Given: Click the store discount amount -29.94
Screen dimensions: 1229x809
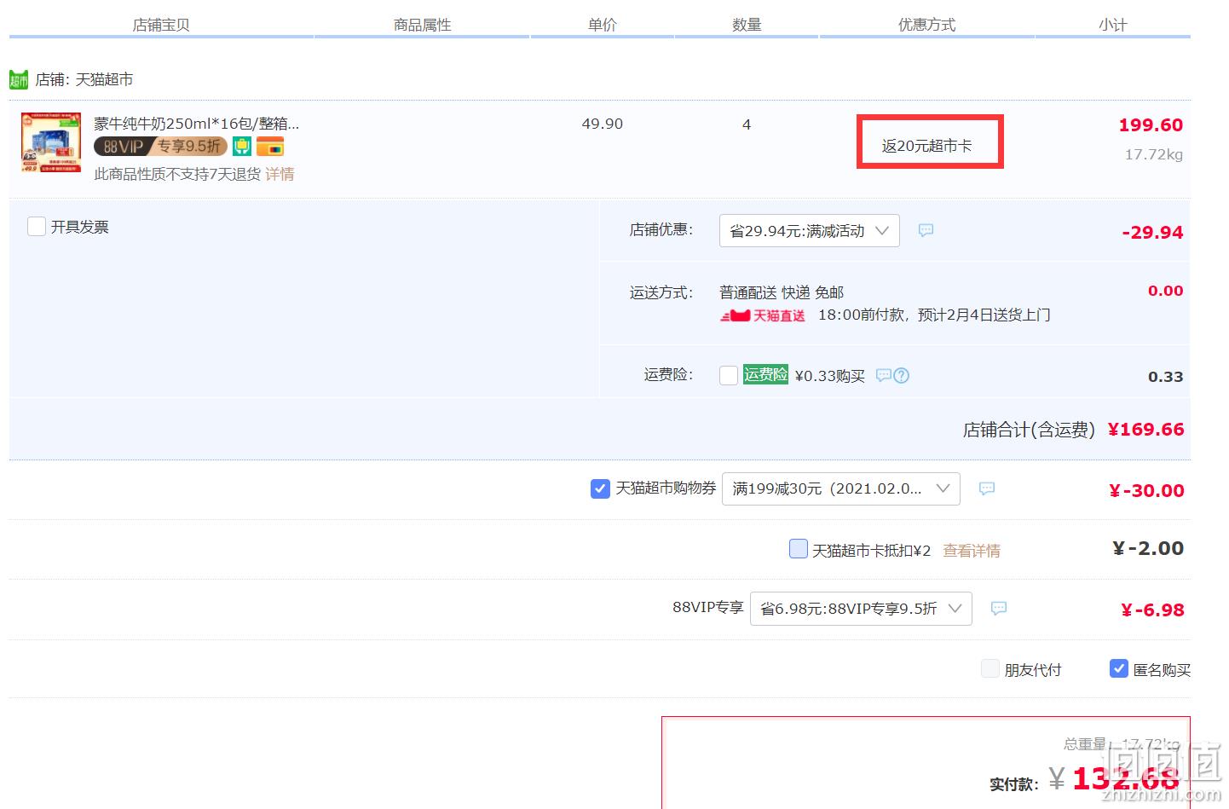Looking at the screenshot, I should 1152,232.
